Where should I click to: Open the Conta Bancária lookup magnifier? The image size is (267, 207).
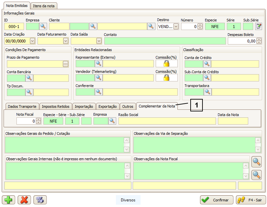pyautogui.click(x=29, y=78)
